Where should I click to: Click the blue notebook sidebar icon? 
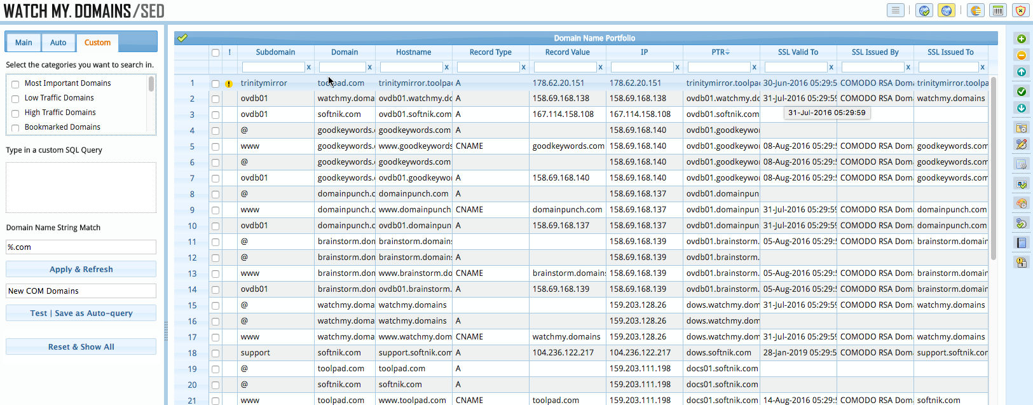coord(1022,243)
